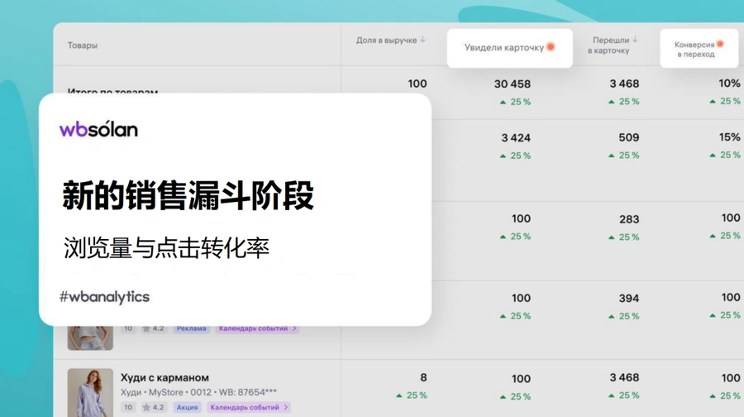This screenshot has width=744, height=417.
Task: Open the product thumbnail beside the Реклама badge
Action: tap(90, 338)
